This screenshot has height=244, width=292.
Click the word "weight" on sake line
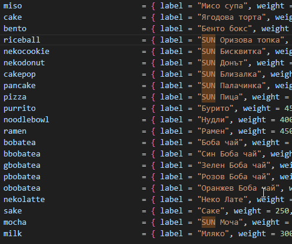(248, 211)
